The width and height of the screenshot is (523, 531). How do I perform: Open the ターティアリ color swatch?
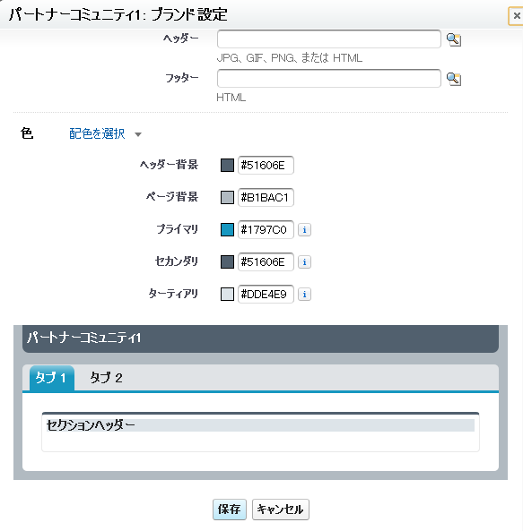pos(227,294)
